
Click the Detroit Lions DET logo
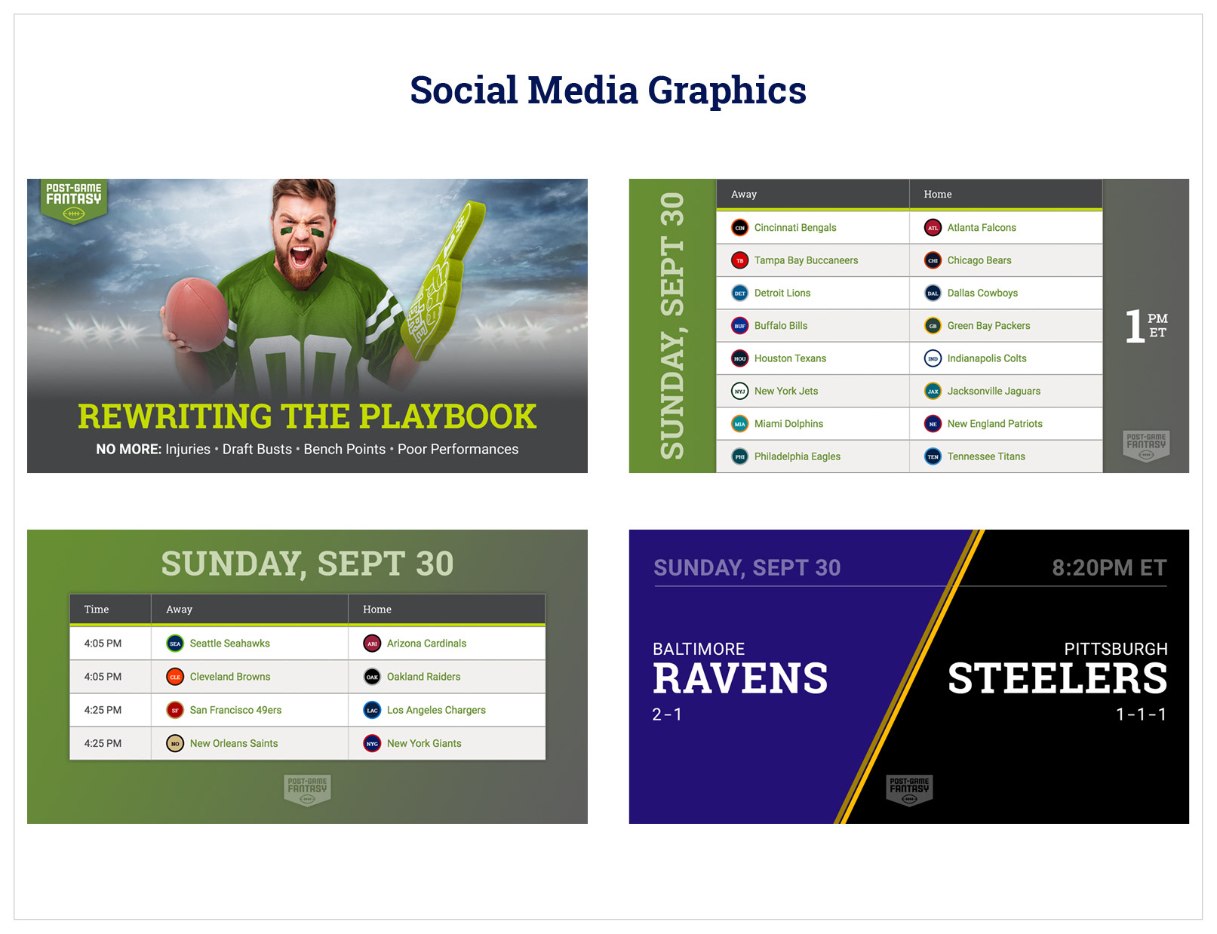point(739,293)
